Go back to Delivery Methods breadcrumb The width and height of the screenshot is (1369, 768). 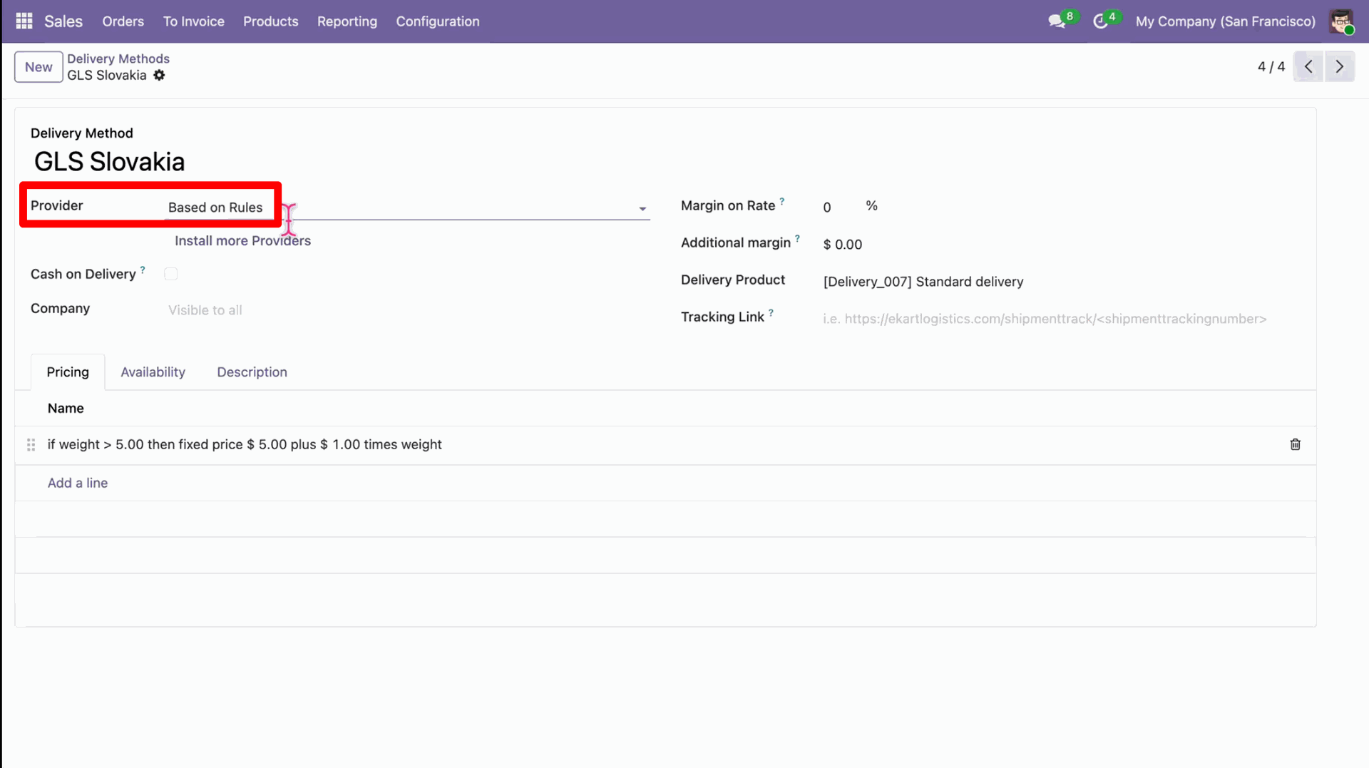point(118,58)
